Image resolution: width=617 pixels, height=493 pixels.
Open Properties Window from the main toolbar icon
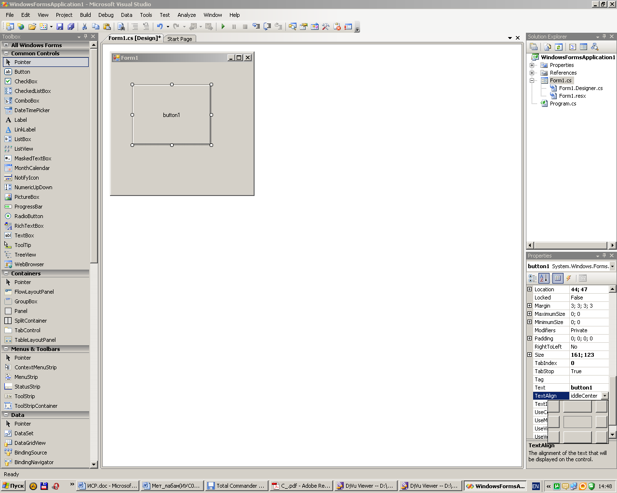[304, 26]
